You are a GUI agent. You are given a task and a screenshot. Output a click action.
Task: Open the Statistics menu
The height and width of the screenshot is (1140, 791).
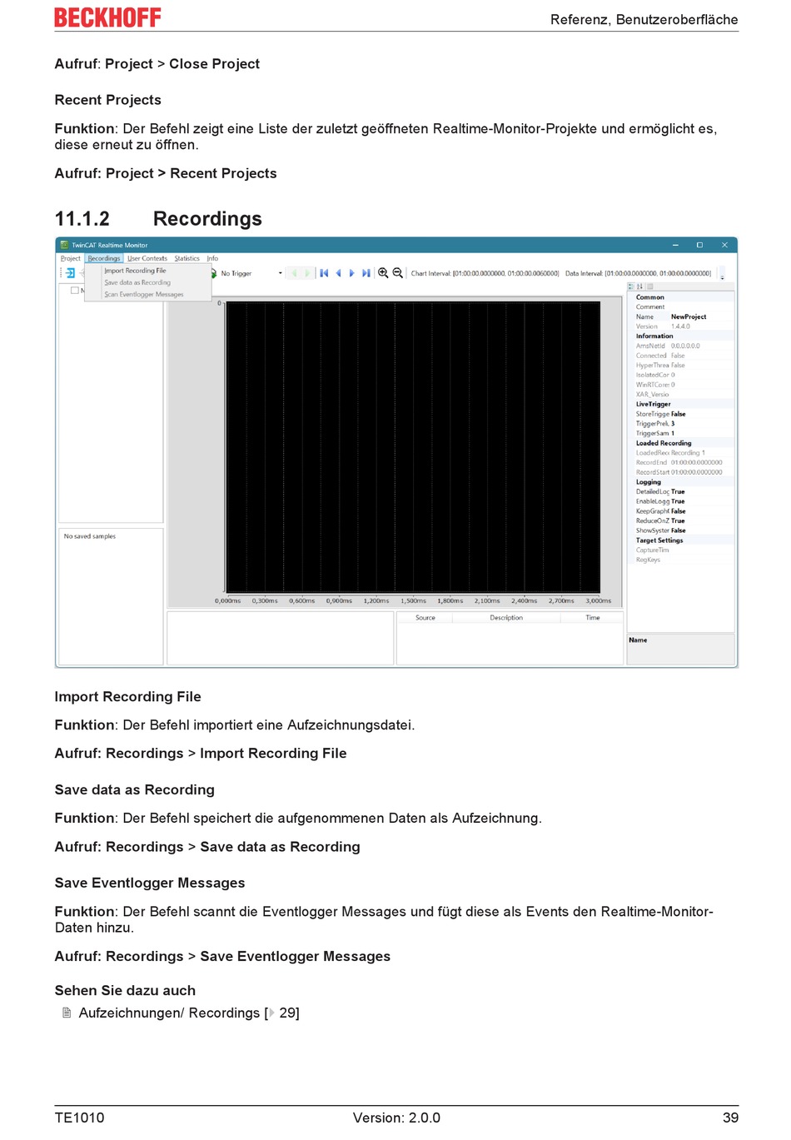187,258
